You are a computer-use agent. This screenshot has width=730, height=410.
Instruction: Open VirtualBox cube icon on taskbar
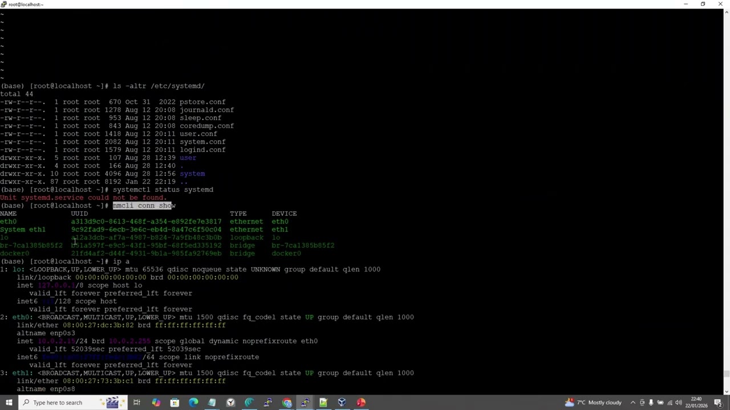(342, 403)
